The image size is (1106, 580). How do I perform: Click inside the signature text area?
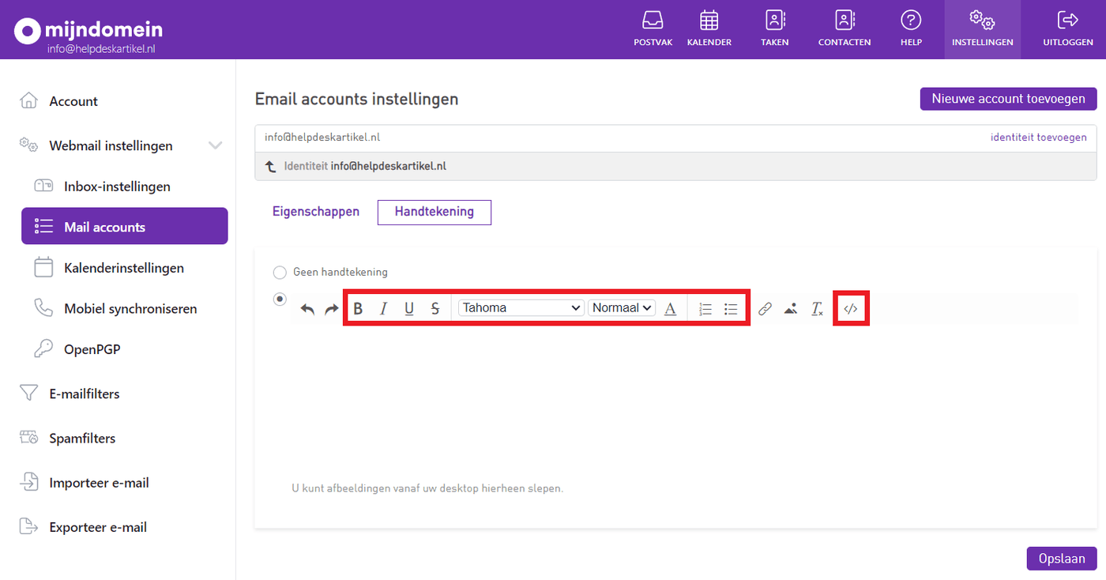pyautogui.click(x=683, y=403)
